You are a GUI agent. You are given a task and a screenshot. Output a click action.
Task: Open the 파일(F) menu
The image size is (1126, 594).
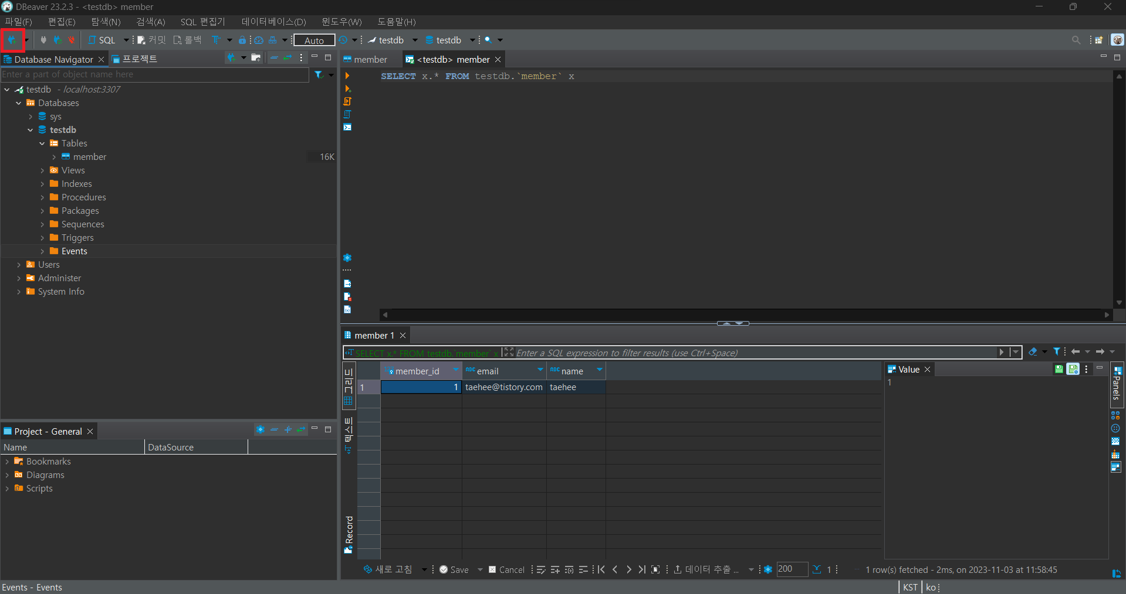pos(18,22)
